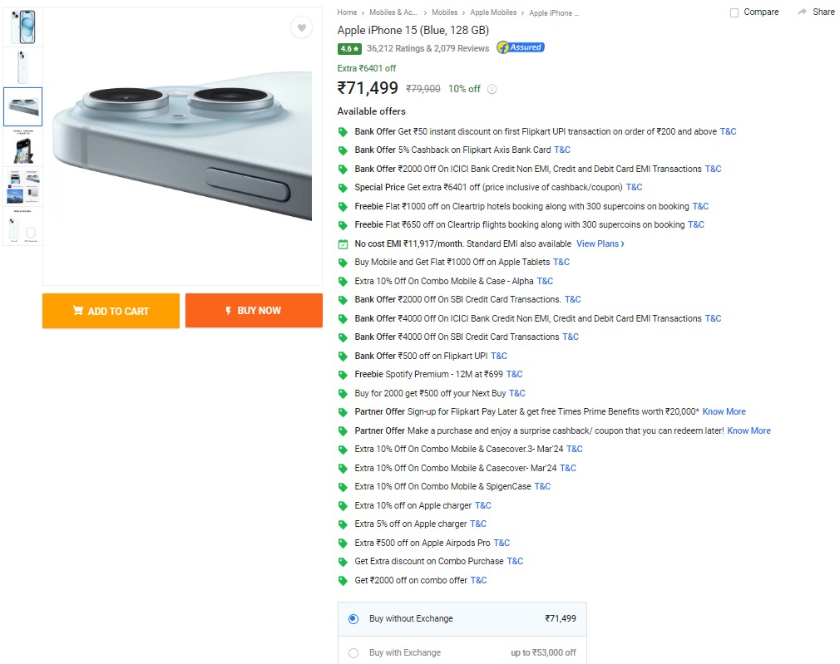
Task: Click the green tag icon beside Special Price
Action: coord(343,187)
